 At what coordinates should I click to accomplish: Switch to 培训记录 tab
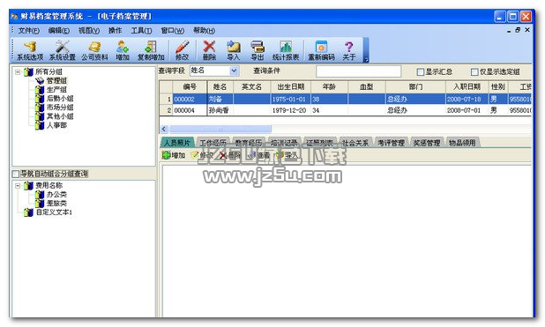point(284,143)
